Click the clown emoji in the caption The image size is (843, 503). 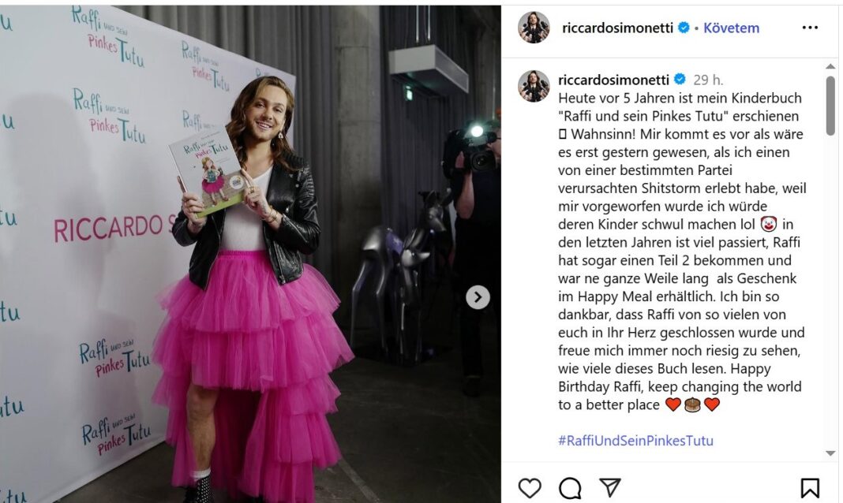tap(769, 224)
